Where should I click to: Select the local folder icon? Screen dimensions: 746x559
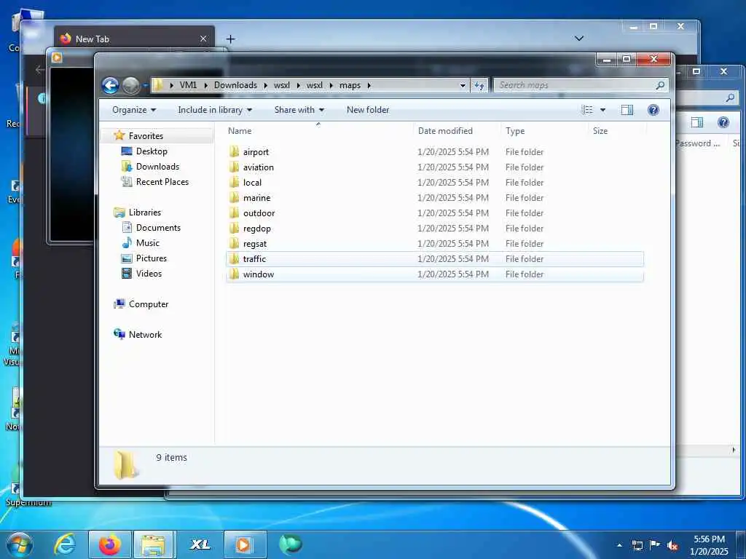pyautogui.click(x=234, y=182)
